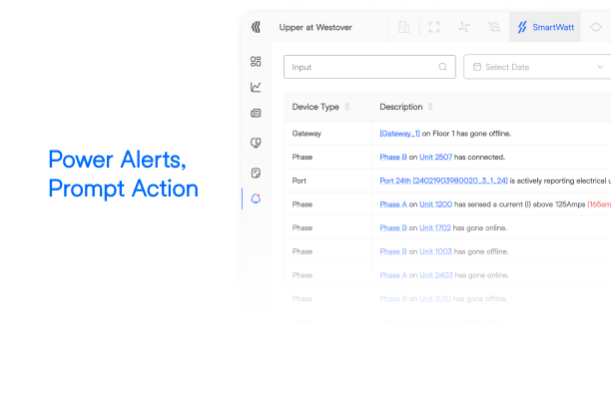This screenshot has height=402, width=611.
Task: Click the fullscreen frame icon
Action: pyautogui.click(x=434, y=27)
